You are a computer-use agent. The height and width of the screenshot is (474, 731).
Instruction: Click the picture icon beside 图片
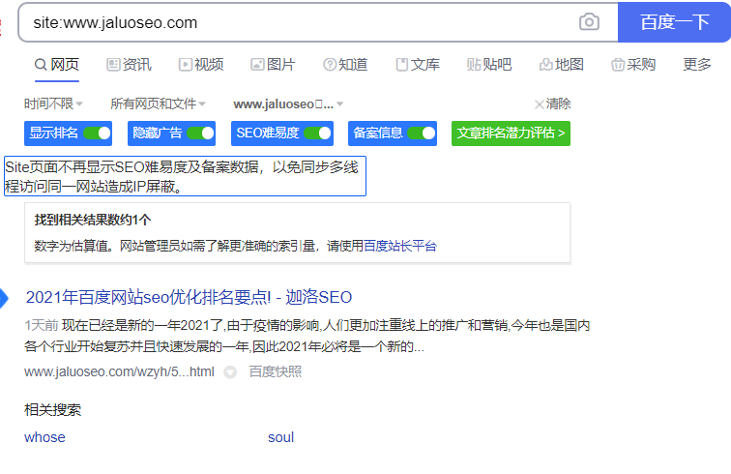tap(257, 65)
